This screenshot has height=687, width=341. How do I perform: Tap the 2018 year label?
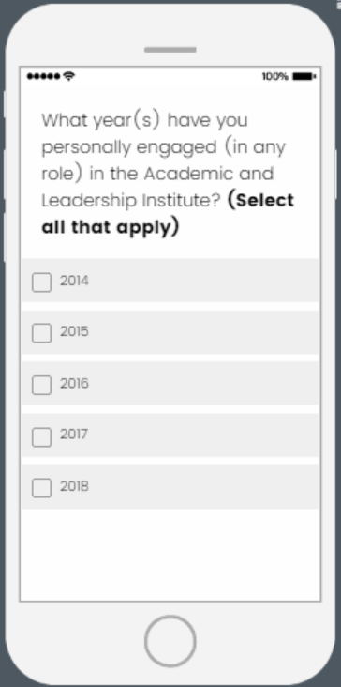[x=74, y=486]
